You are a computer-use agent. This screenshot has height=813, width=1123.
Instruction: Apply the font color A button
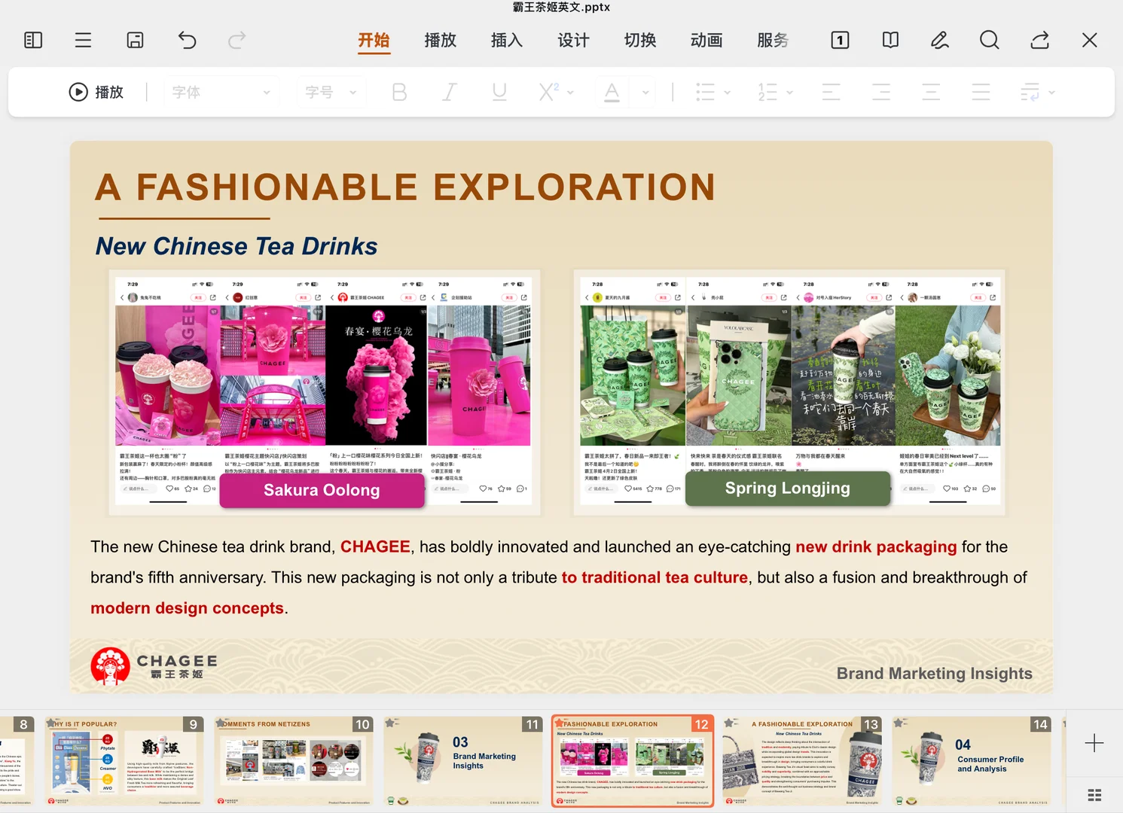click(612, 92)
